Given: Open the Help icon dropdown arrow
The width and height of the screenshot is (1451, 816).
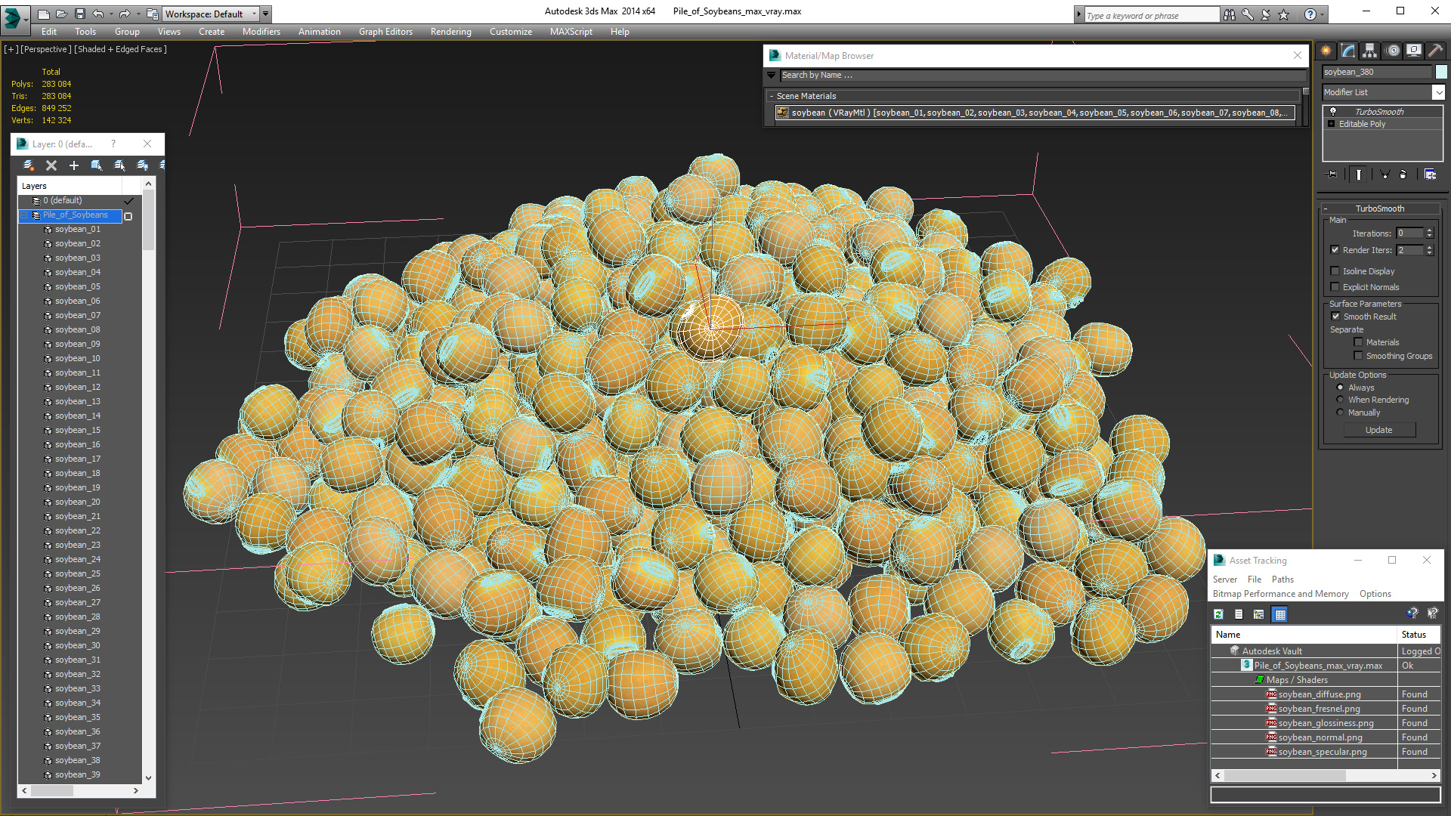Looking at the screenshot, I should click(x=1323, y=14).
